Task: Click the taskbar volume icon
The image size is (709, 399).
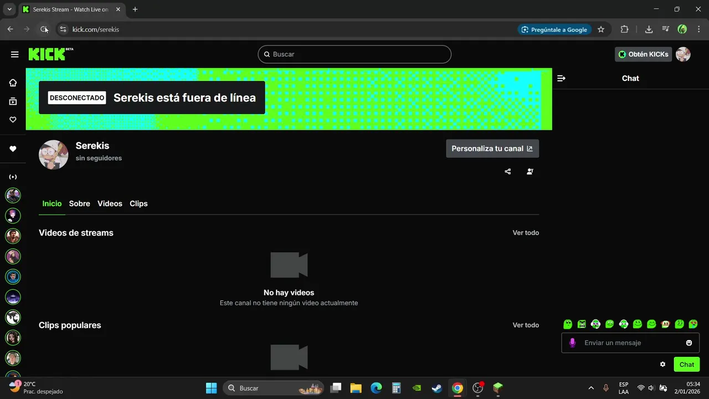Action: click(651, 388)
